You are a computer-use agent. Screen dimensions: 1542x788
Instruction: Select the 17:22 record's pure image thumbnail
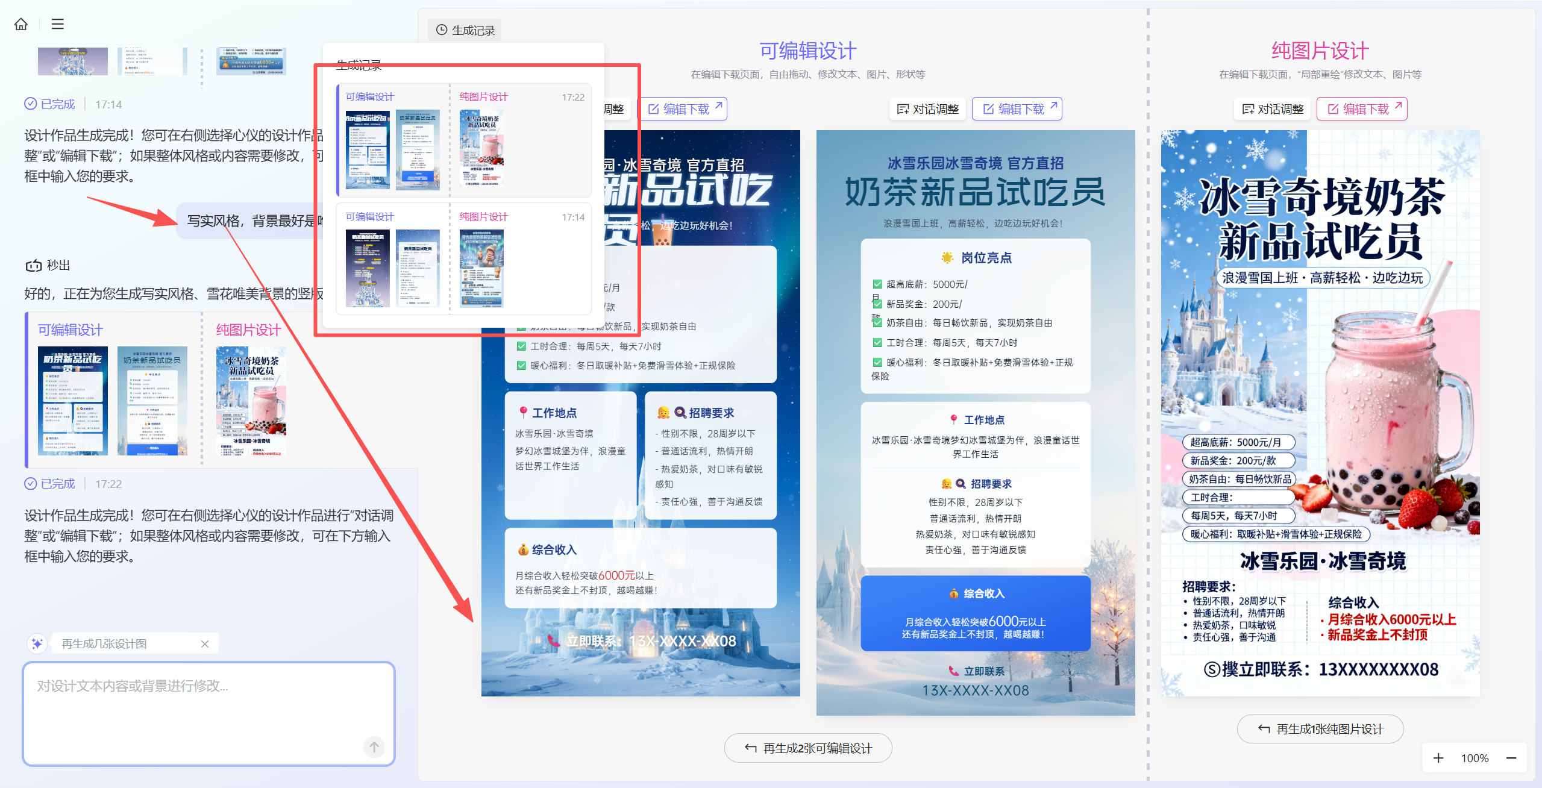click(x=481, y=148)
